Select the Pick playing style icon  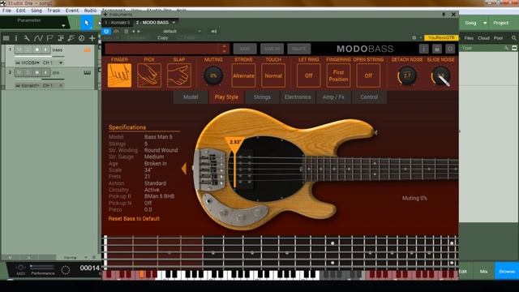[x=149, y=75]
